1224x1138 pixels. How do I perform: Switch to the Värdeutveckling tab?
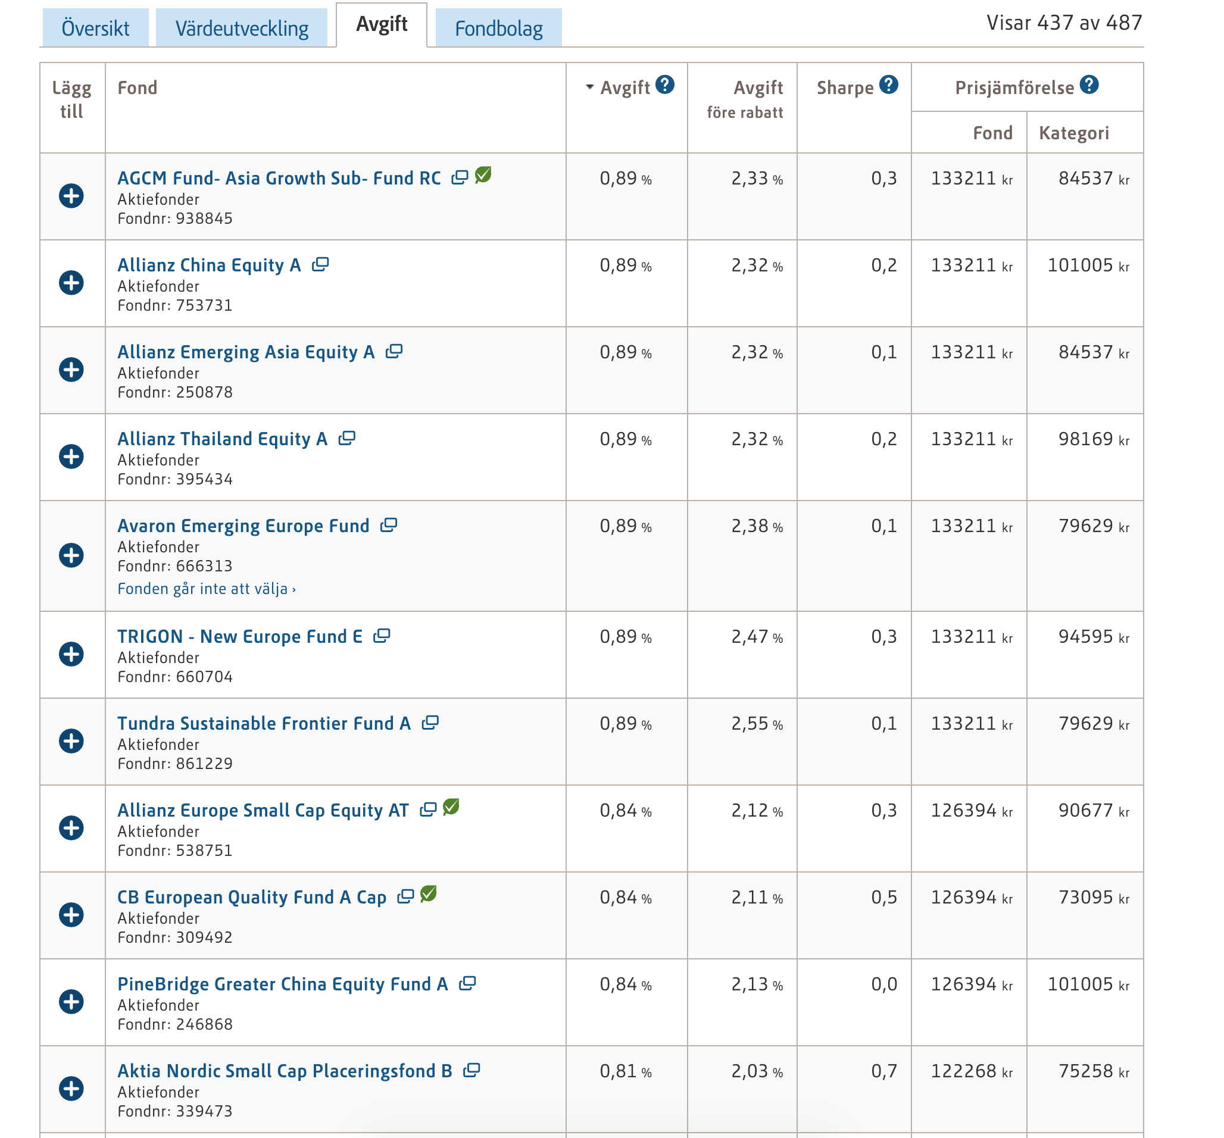pyautogui.click(x=242, y=29)
